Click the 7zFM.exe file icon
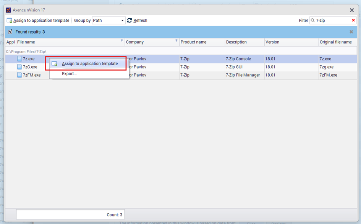The width and height of the screenshot is (361, 224). pos(19,75)
